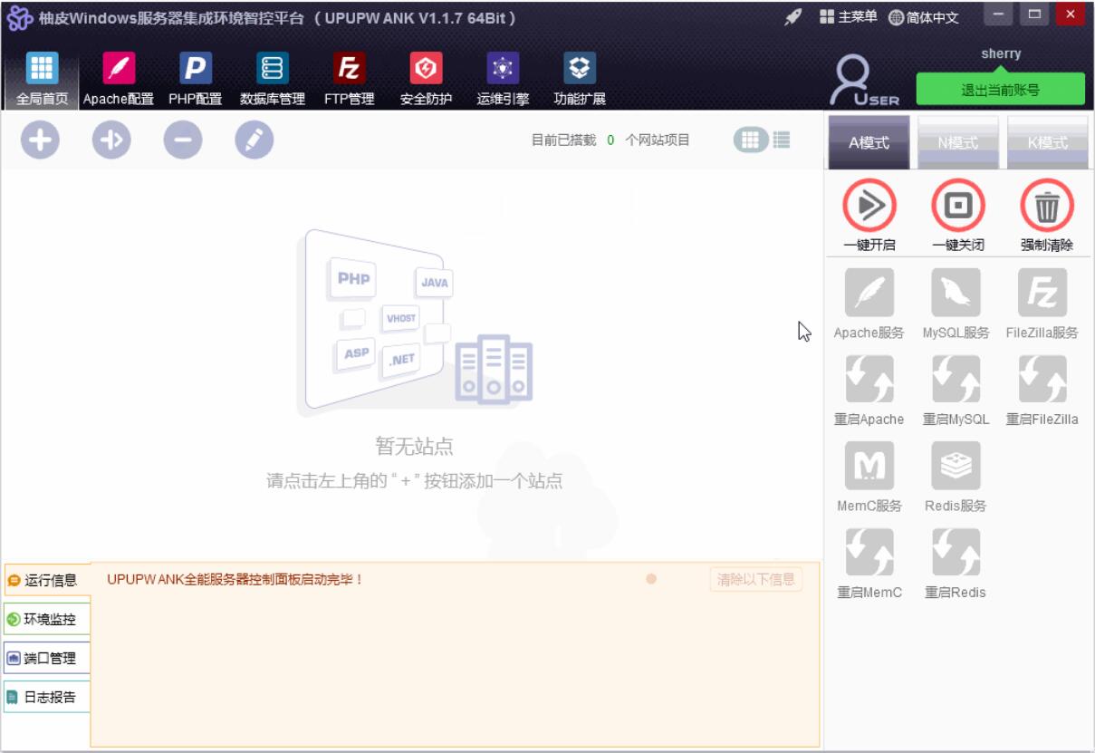This screenshot has width=1095, height=753.
Task: Select the K模式 tab
Action: (1047, 142)
